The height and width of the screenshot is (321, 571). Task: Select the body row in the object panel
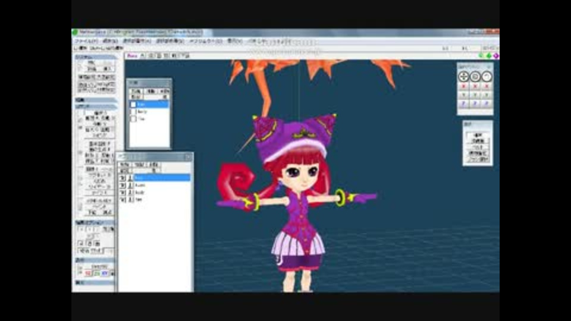click(x=162, y=192)
